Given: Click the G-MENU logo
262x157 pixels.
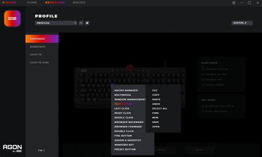Looking at the screenshot, I should pyautogui.click(x=9, y=2).
